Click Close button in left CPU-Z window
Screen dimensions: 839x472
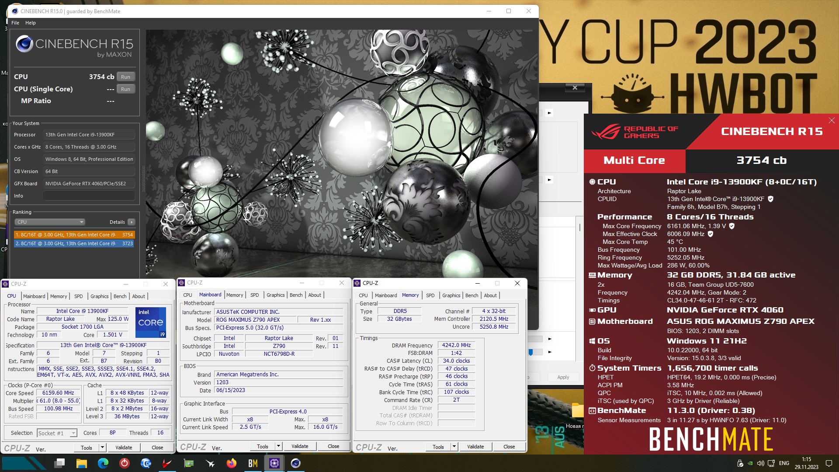[x=157, y=448]
